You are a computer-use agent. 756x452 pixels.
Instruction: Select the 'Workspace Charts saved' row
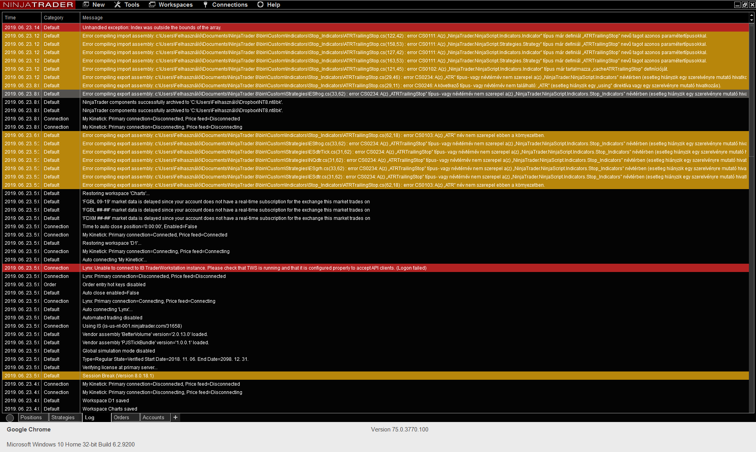pyautogui.click(x=375, y=409)
